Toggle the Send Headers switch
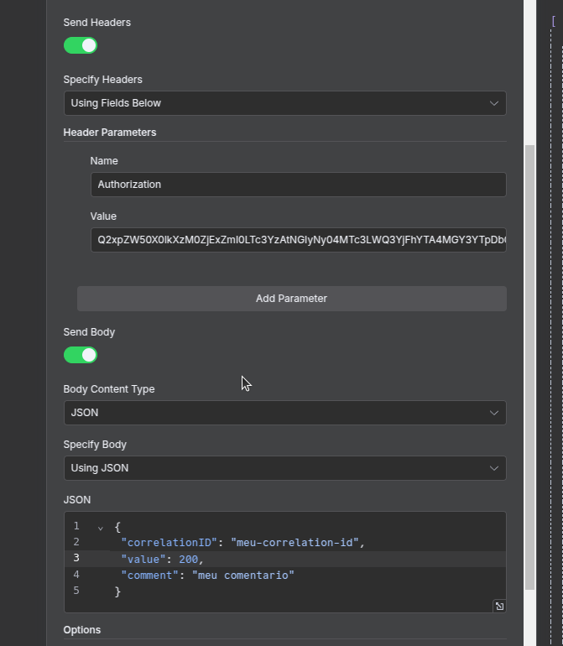The height and width of the screenshot is (646, 563). 81,45
